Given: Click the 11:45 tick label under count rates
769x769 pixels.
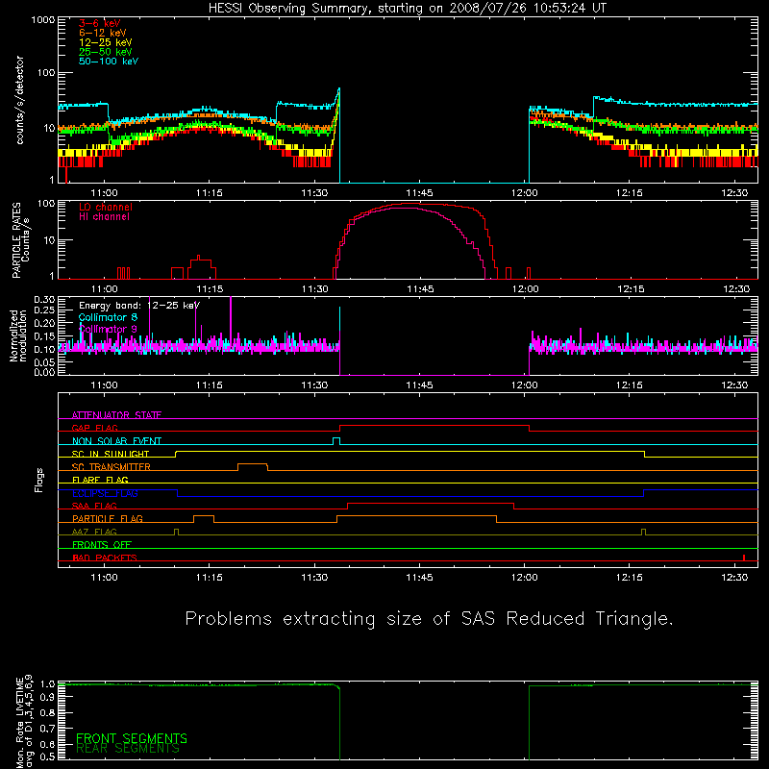Looking at the screenshot, I should click(x=419, y=193).
